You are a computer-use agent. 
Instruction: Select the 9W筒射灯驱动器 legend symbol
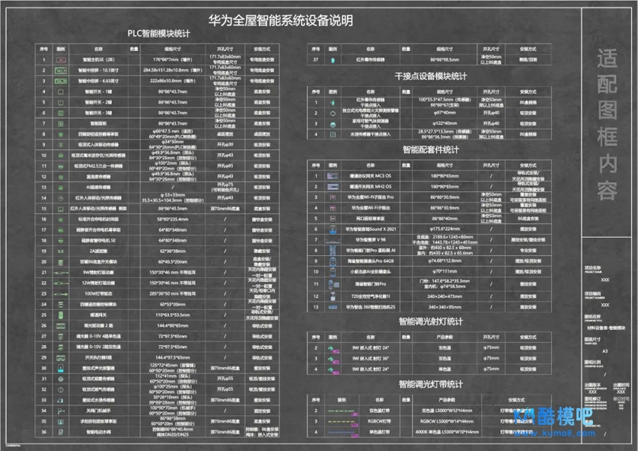point(61,272)
